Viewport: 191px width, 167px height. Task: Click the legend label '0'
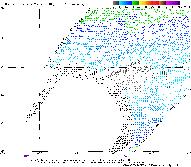pyautogui.click(x=113, y=7)
